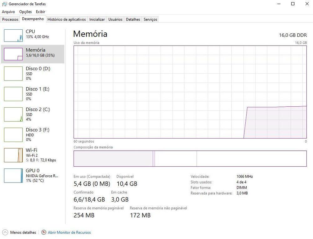Switch to the Processos tab
The width and height of the screenshot is (313, 239).
(x=10, y=19)
